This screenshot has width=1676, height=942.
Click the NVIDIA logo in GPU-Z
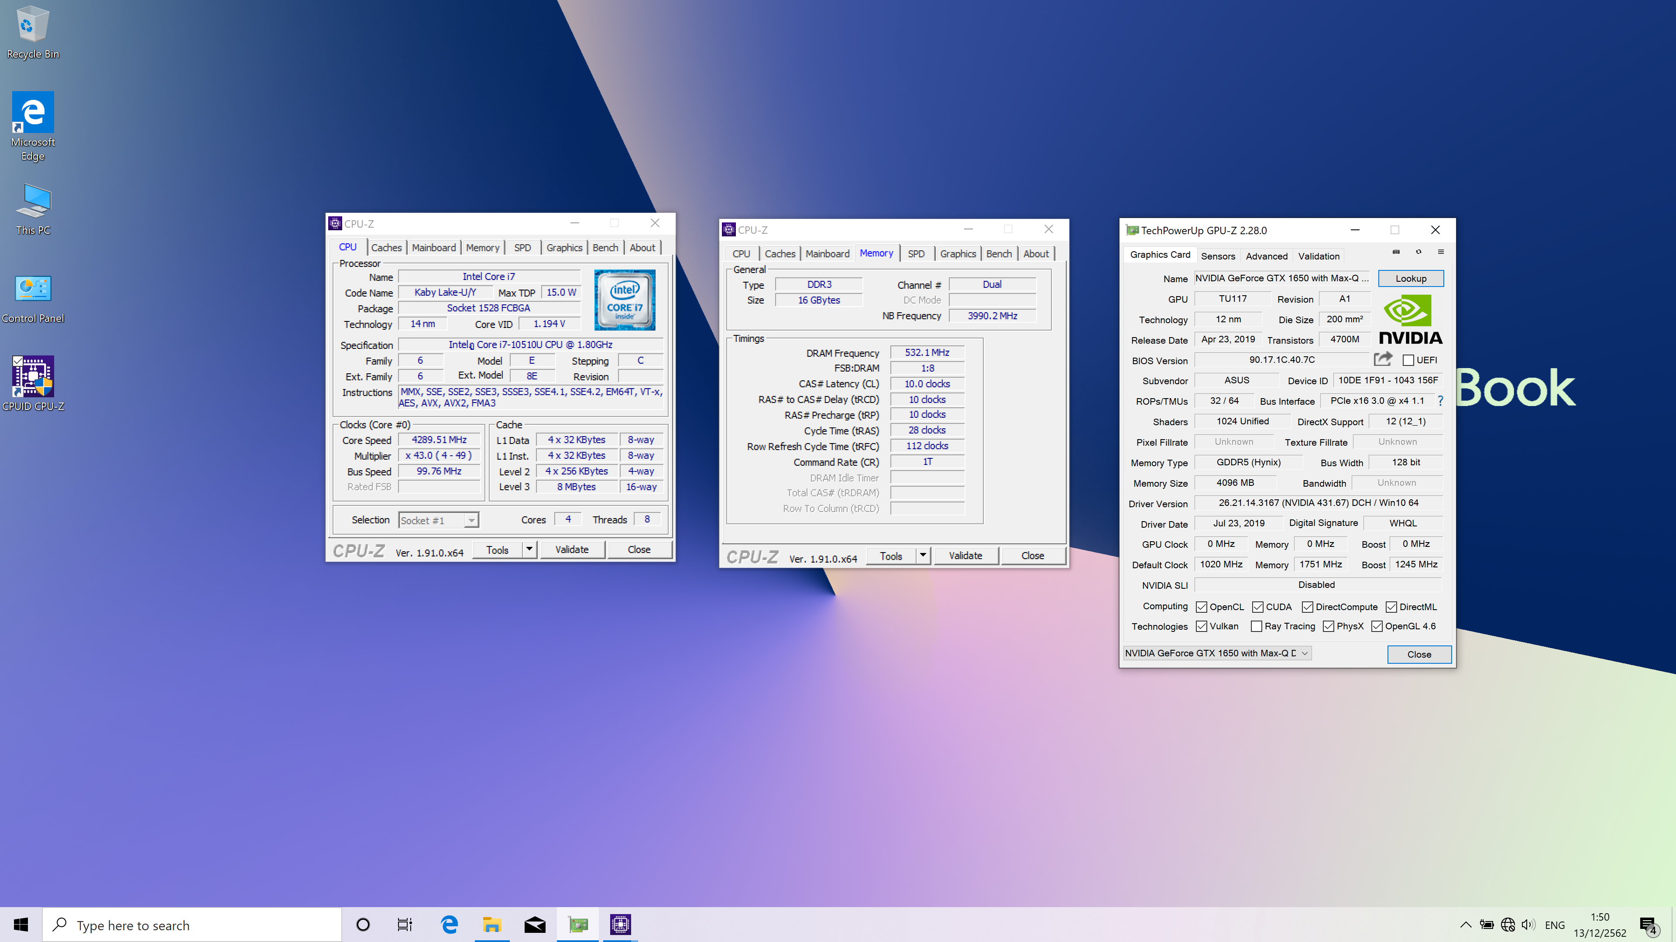click(1411, 319)
